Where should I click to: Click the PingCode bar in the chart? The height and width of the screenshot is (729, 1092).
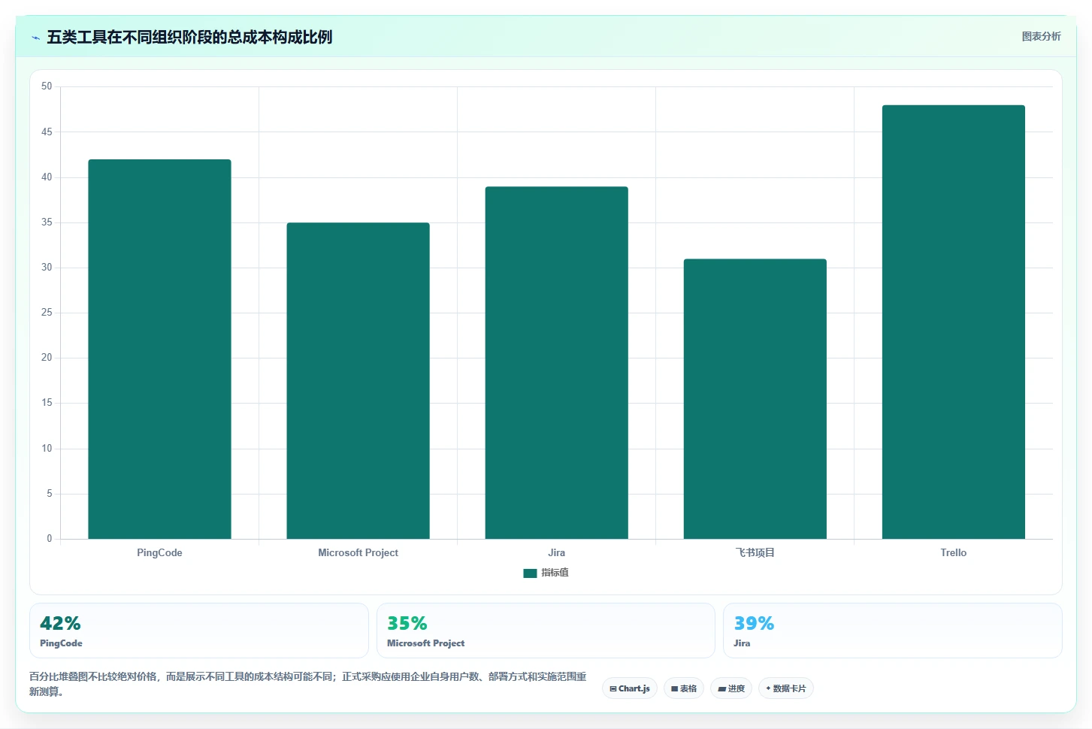[x=159, y=349]
